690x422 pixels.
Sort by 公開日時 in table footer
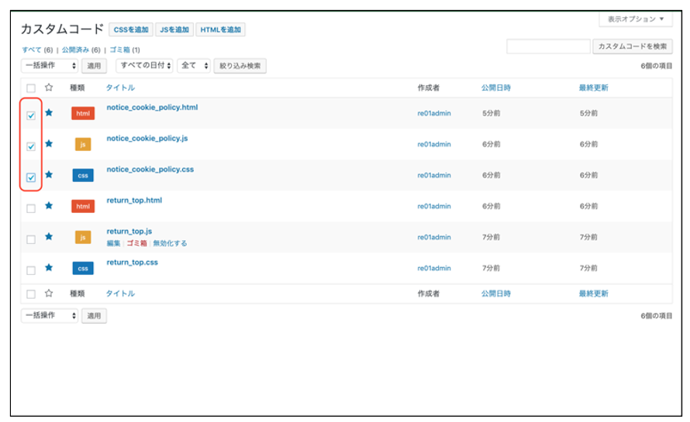(496, 293)
